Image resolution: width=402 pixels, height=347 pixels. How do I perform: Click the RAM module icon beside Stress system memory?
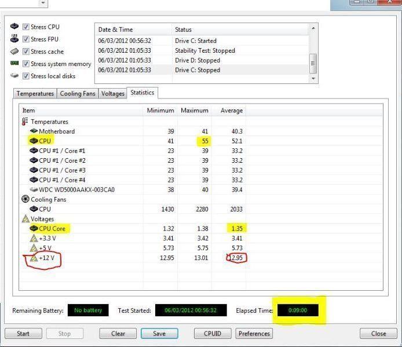14,63
